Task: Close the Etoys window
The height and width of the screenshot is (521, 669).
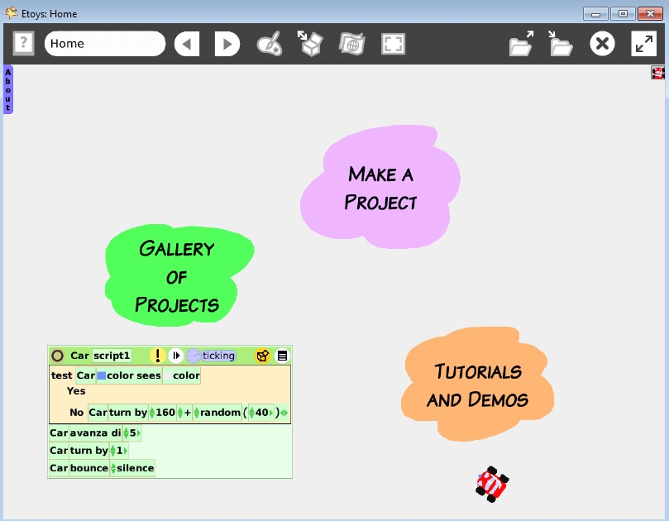Action: 650,14
